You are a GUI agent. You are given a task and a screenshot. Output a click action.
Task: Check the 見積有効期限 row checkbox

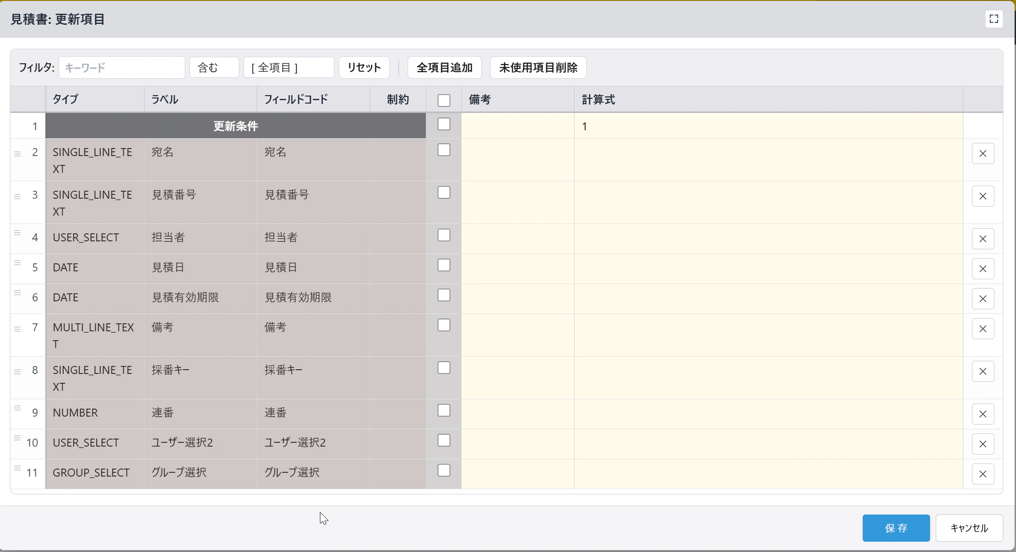444,295
